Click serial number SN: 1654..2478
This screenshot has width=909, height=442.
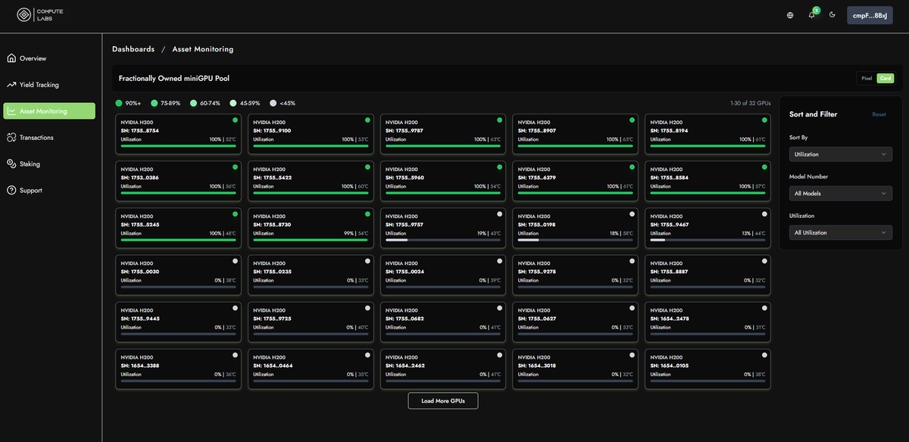click(x=670, y=319)
